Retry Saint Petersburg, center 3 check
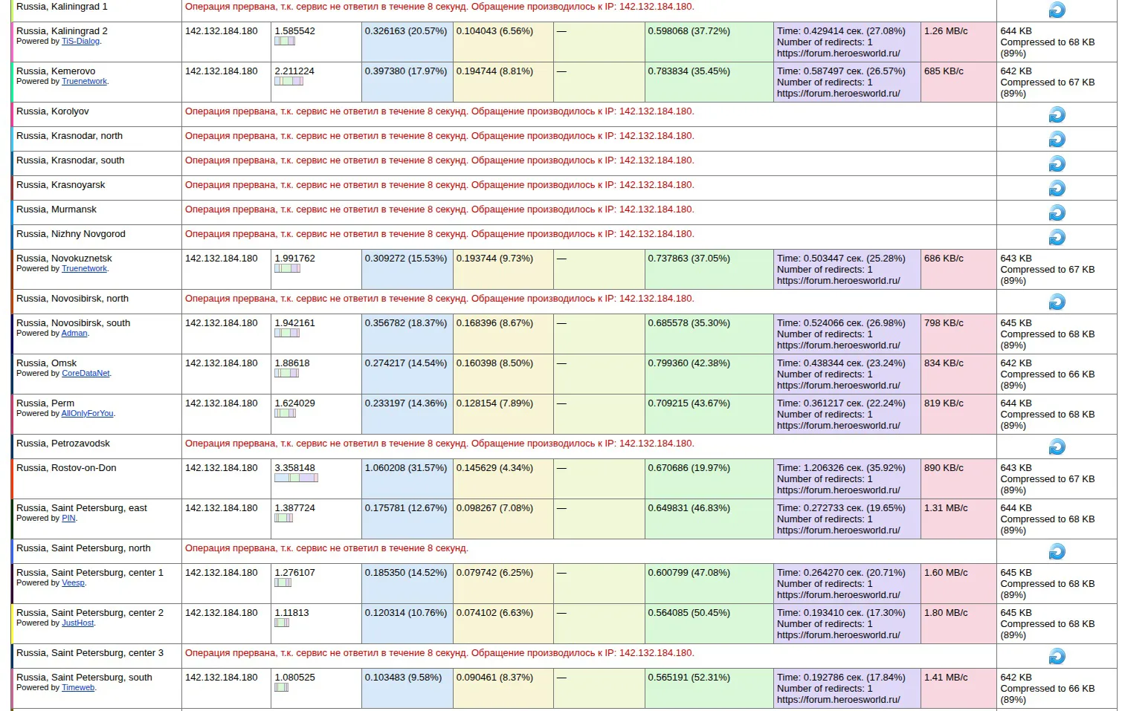 click(x=1057, y=656)
